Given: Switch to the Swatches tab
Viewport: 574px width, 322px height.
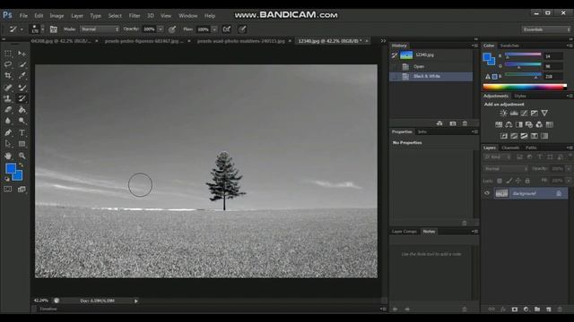Looking at the screenshot, I should click(509, 46).
